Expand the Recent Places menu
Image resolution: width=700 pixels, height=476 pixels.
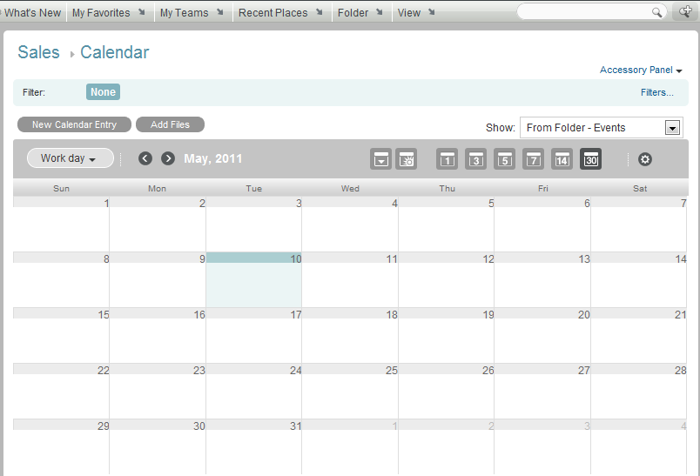[280, 13]
